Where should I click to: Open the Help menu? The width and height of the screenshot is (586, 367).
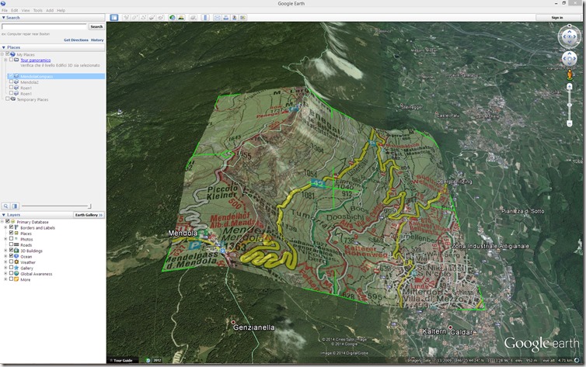(61, 10)
